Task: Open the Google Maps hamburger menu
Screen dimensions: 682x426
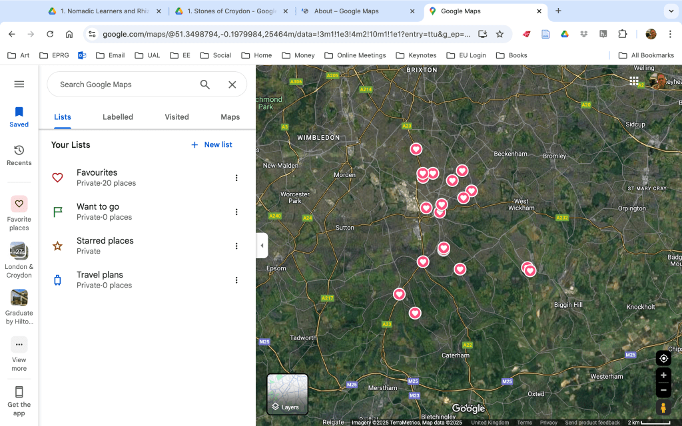Action: pyautogui.click(x=19, y=84)
